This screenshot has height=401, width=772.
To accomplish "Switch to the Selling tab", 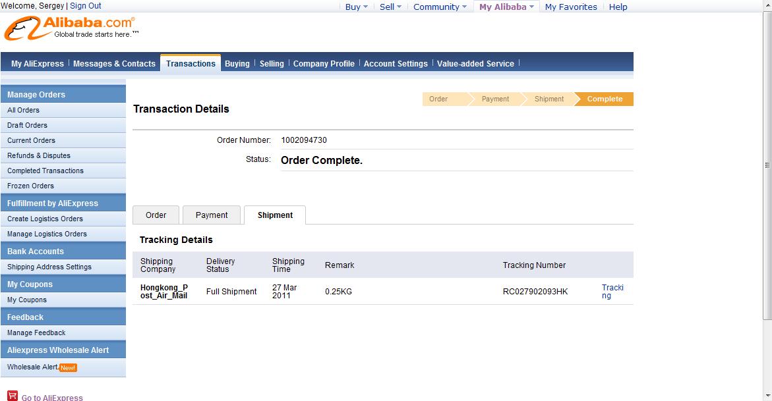I will pos(272,63).
